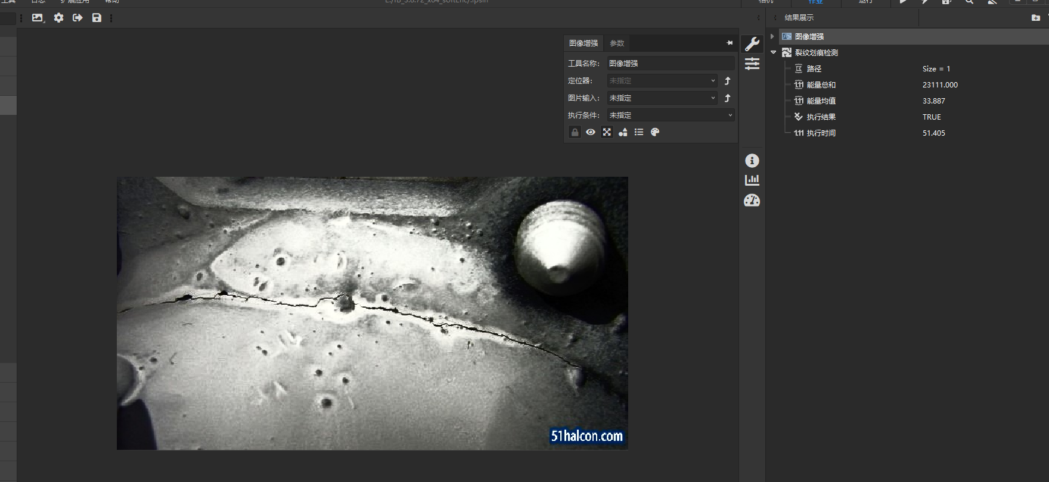Toggle the eye visibility icon
The image size is (1049, 482).
pos(591,132)
